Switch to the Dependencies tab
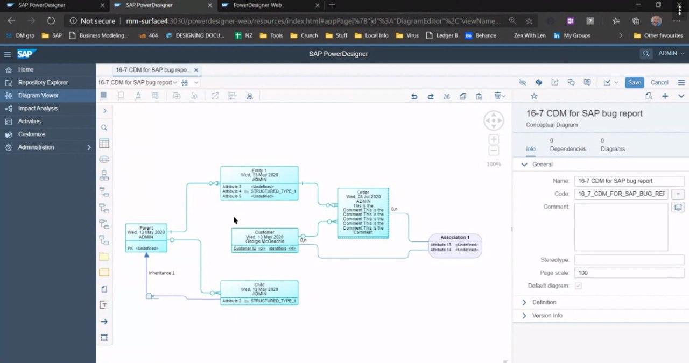The height and width of the screenshot is (363, 689). (568, 145)
